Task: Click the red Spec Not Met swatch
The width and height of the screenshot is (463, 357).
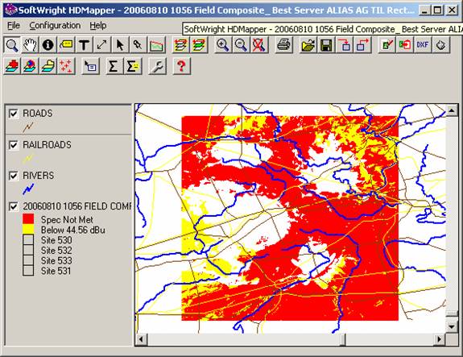Action: [28, 219]
